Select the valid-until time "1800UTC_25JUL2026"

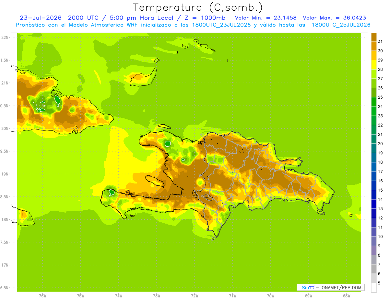pyautogui.click(x=341, y=25)
